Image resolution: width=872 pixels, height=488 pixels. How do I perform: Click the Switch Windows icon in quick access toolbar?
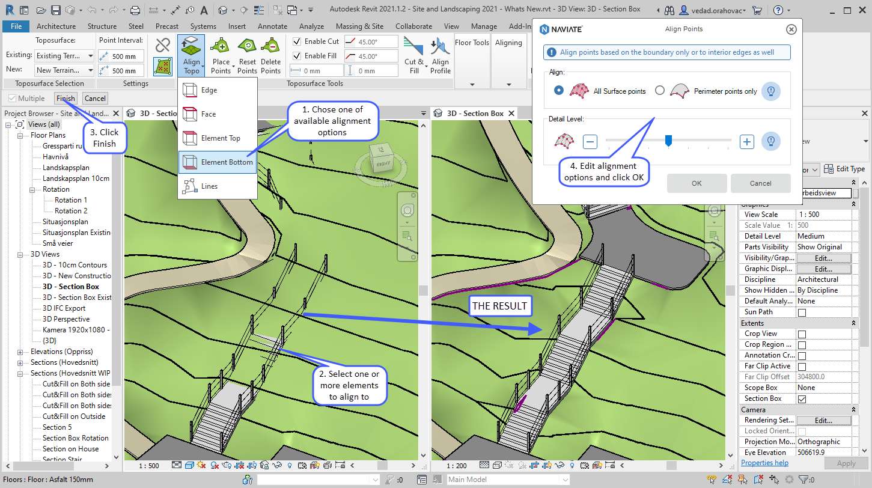coord(293,10)
